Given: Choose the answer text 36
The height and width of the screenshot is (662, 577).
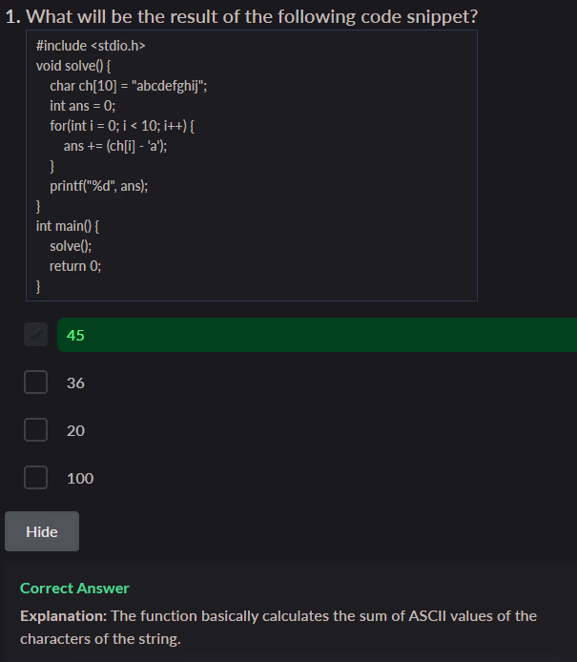Looking at the screenshot, I should point(76,383).
